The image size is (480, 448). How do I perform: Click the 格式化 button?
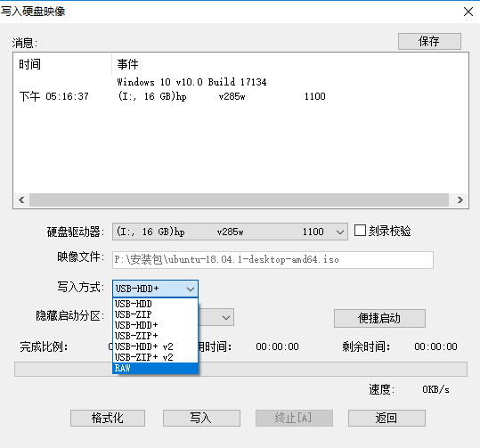click(108, 418)
